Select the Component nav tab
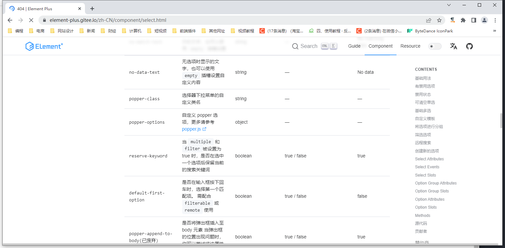The height and width of the screenshot is (248, 505). 381,46
